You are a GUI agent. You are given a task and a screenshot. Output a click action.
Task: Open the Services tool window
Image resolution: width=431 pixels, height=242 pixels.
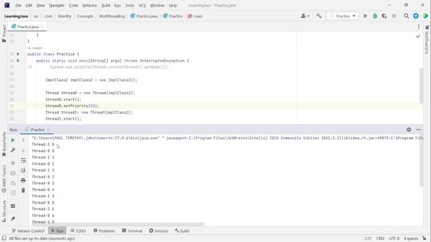click(159, 231)
